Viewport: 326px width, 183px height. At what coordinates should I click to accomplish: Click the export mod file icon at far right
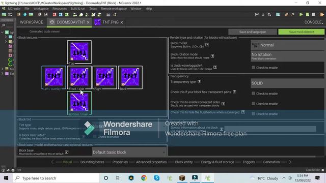coord(322,15)
